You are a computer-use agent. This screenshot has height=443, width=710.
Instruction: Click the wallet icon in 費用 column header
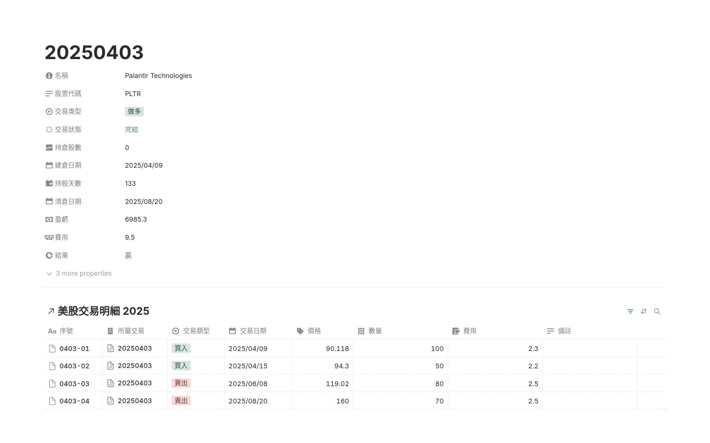pos(456,331)
